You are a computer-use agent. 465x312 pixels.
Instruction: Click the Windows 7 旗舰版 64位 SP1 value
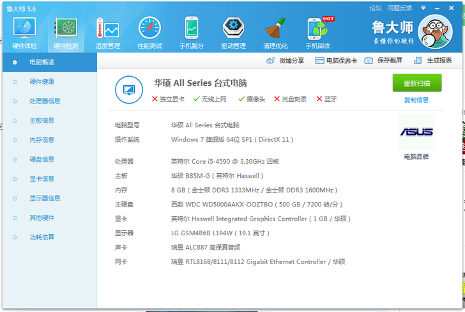pyautogui.click(x=232, y=139)
